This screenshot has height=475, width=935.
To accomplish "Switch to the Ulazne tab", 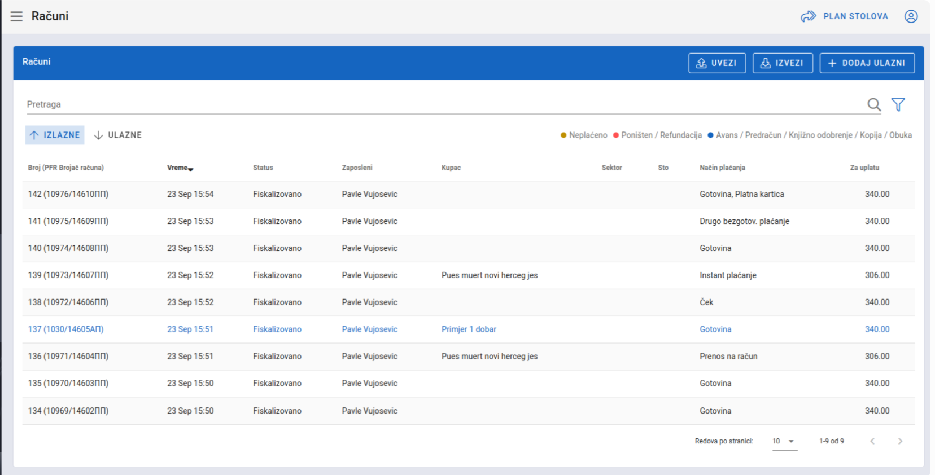I will [x=117, y=135].
